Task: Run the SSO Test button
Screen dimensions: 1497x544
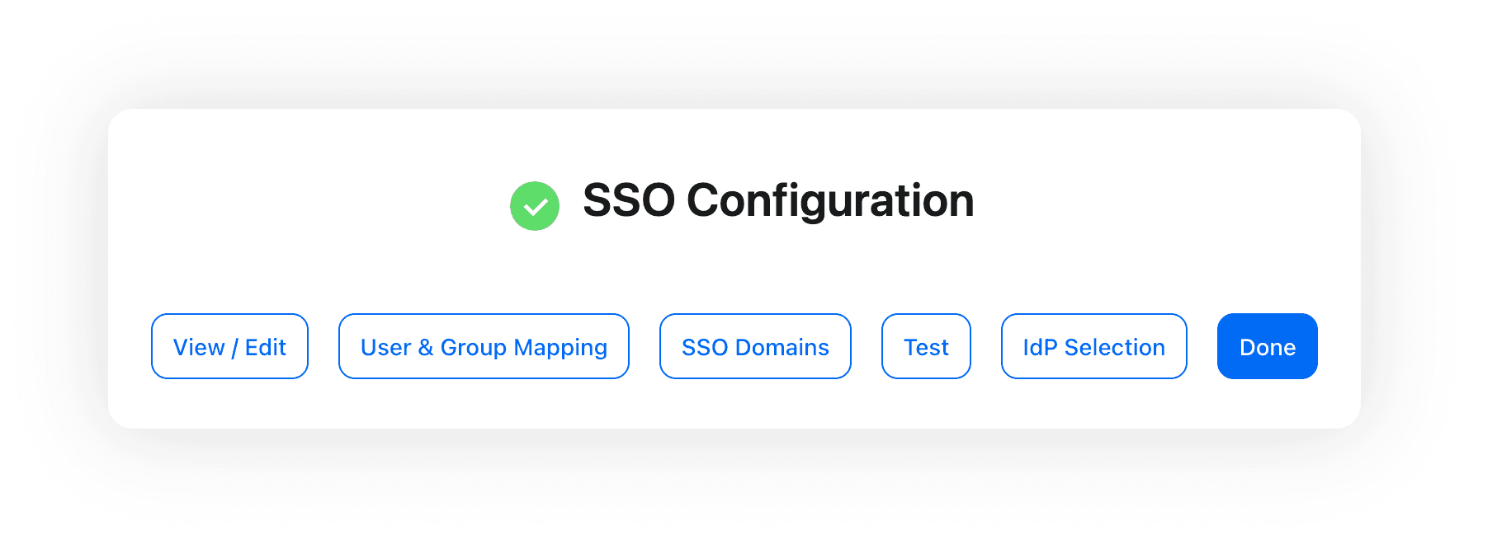Action: (x=926, y=346)
